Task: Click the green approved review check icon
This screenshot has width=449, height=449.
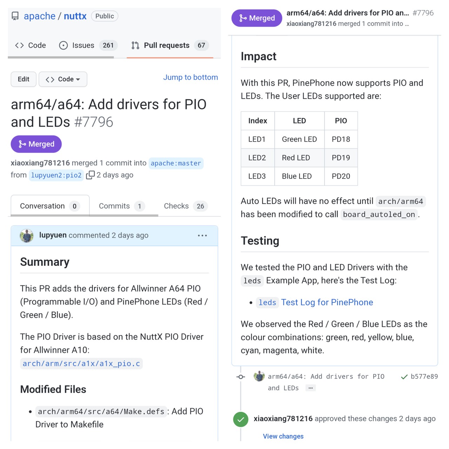Action: [x=241, y=419]
